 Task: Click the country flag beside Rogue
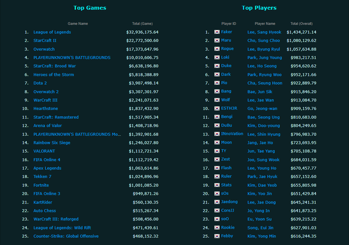pyautogui.click(x=217, y=49)
